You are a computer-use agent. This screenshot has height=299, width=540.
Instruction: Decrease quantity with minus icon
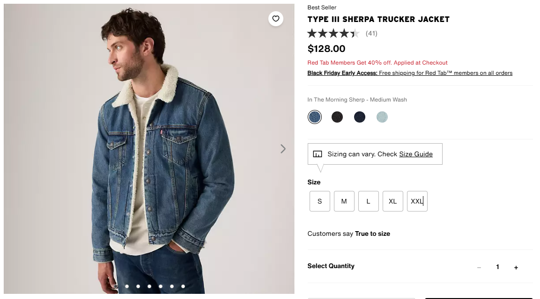click(479, 267)
